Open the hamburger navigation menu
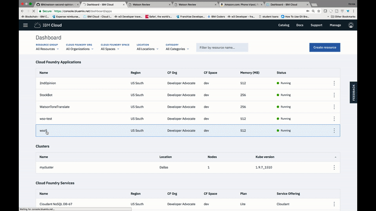Screen dimensions: 376x211 coord(26,25)
